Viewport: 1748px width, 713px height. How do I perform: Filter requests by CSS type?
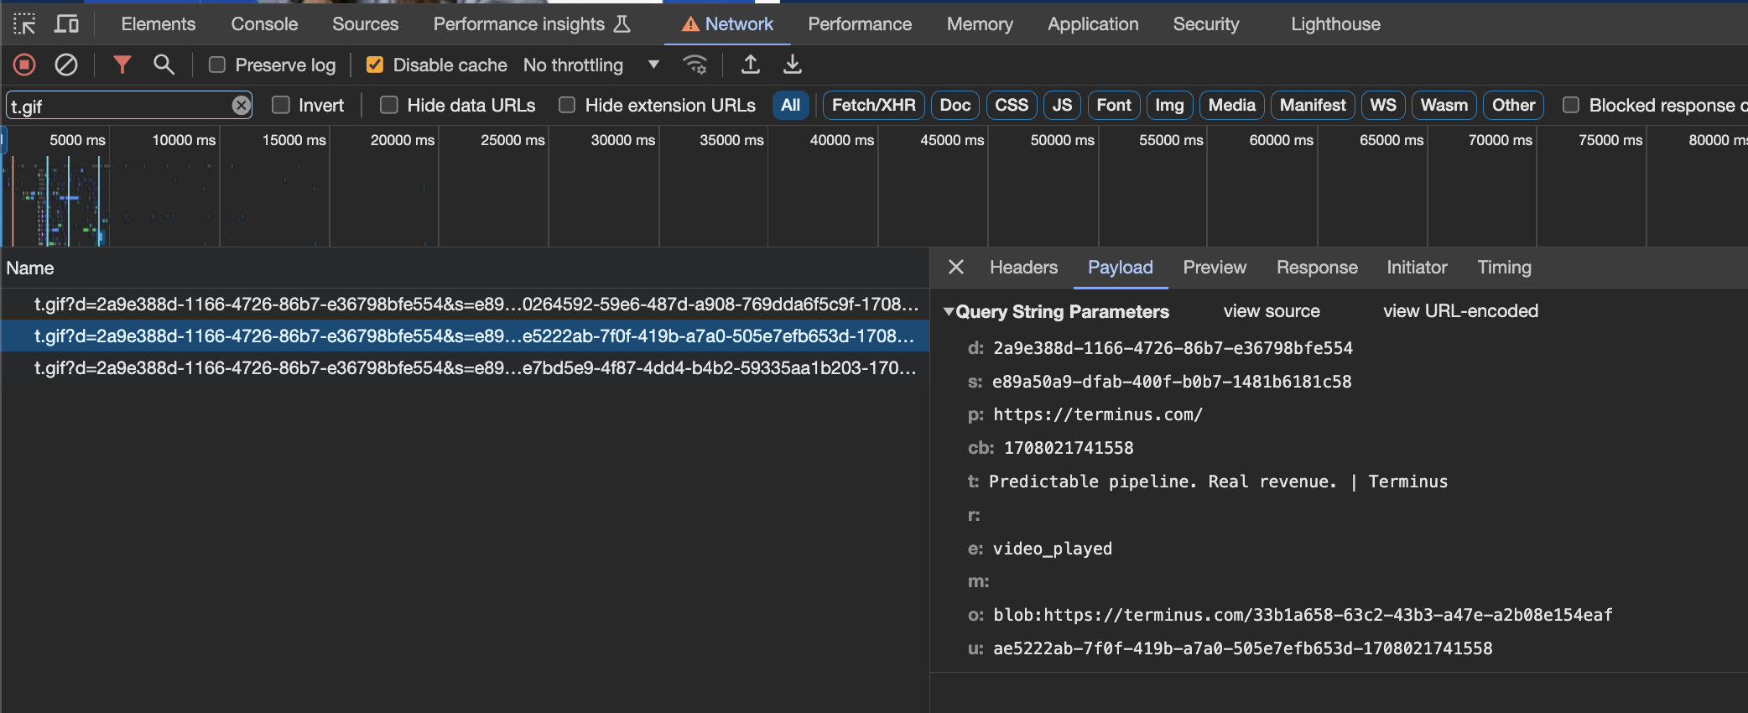(1011, 105)
